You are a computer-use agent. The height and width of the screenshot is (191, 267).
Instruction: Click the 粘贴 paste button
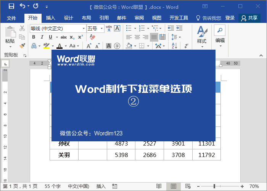point(10,37)
